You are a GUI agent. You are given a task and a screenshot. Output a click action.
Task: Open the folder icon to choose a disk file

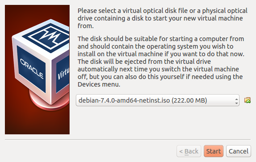(248, 100)
